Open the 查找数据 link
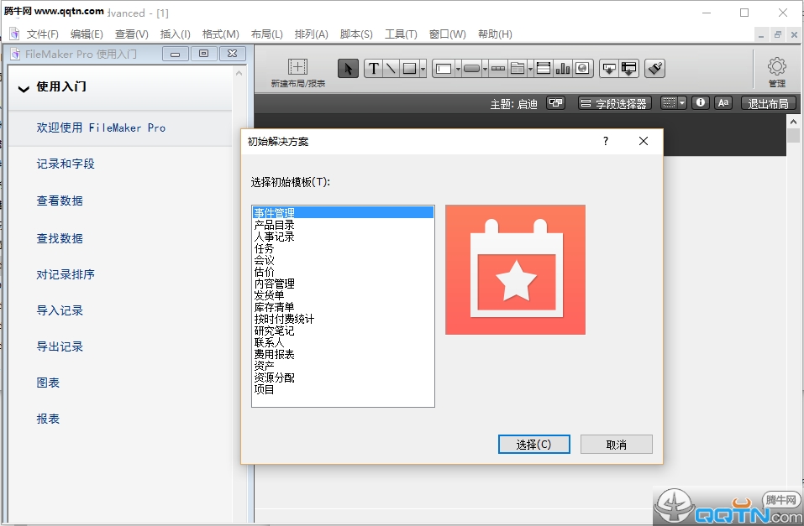This screenshot has height=526, width=804. pyautogui.click(x=60, y=238)
